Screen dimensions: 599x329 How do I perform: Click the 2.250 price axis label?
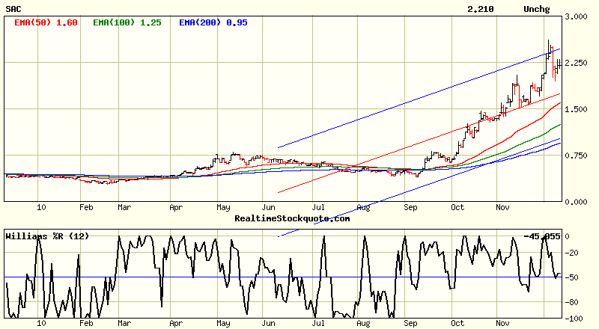580,63
